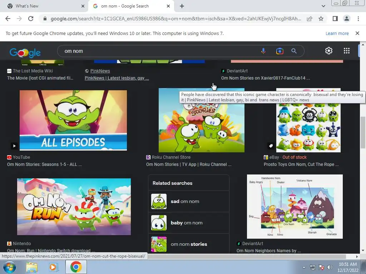
Task: Open Chrome's three-dot menu
Action: 358,19
